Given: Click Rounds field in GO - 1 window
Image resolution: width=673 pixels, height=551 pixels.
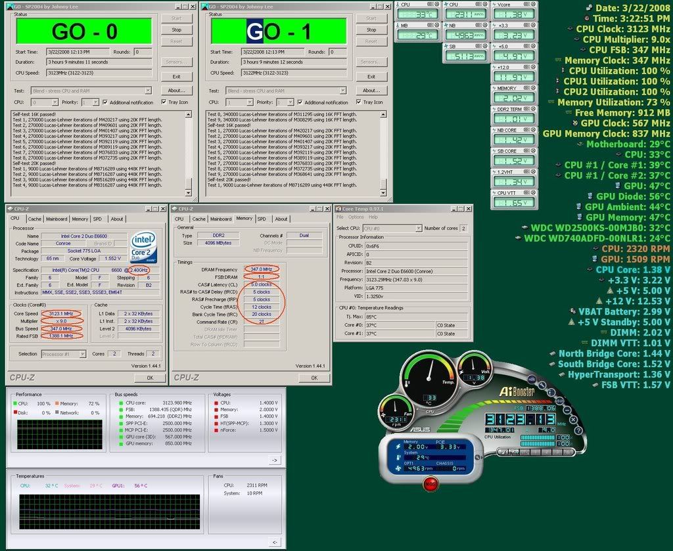Looking at the screenshot, I should coord(337,52).
